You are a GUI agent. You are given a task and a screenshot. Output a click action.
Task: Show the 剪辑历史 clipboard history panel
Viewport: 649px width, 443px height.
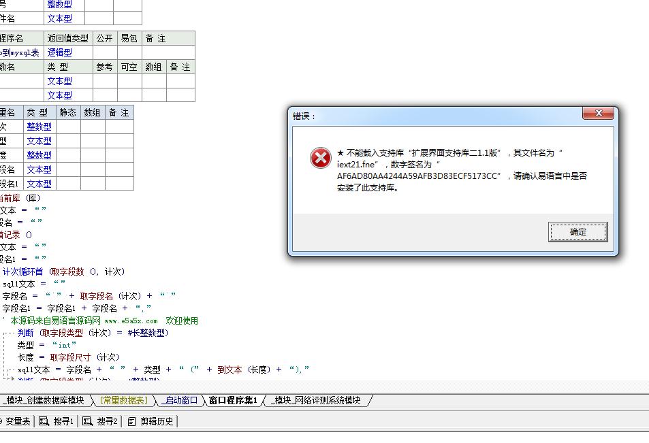(x=151, y=421)
